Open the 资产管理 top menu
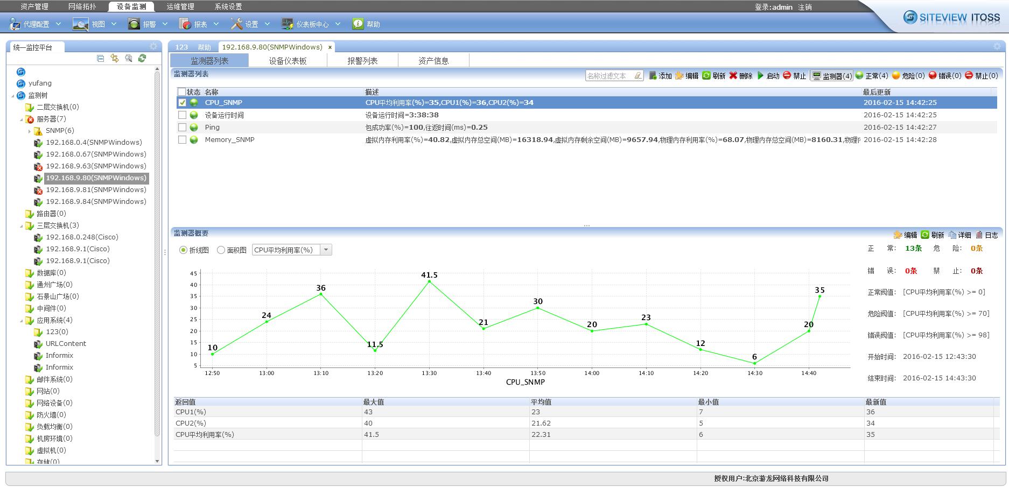This screenshot has height=488, width=1009. [x=34, y=7]
